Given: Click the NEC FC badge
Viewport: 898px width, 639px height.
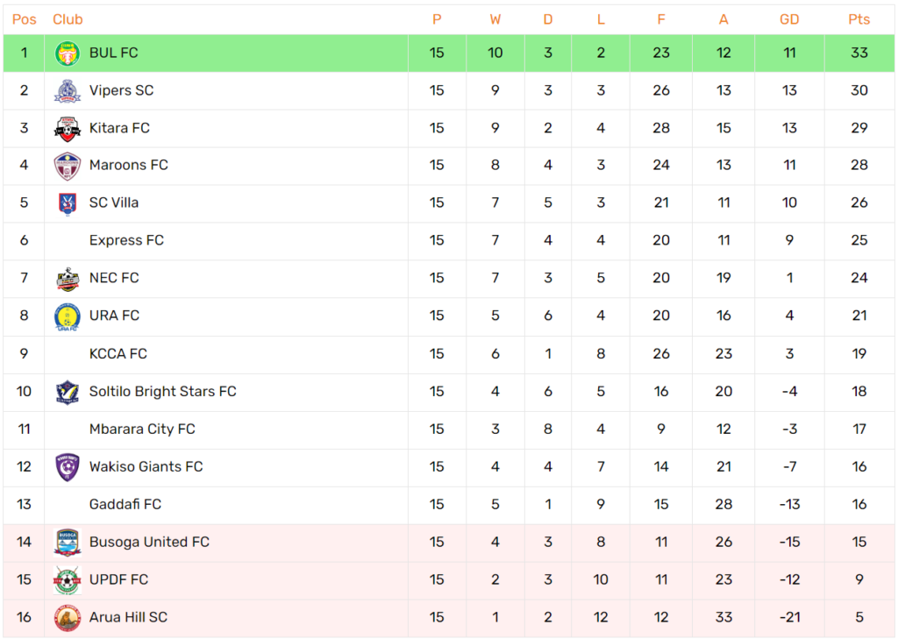Looking at the screenshot, I should tap(67, 278).
